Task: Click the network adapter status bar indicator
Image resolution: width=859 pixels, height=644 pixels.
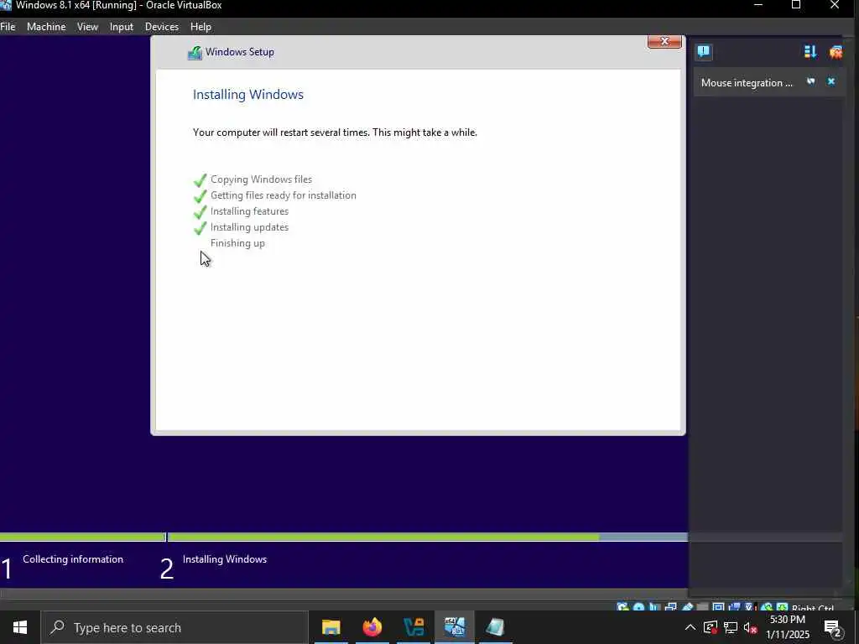Action: 670,607
